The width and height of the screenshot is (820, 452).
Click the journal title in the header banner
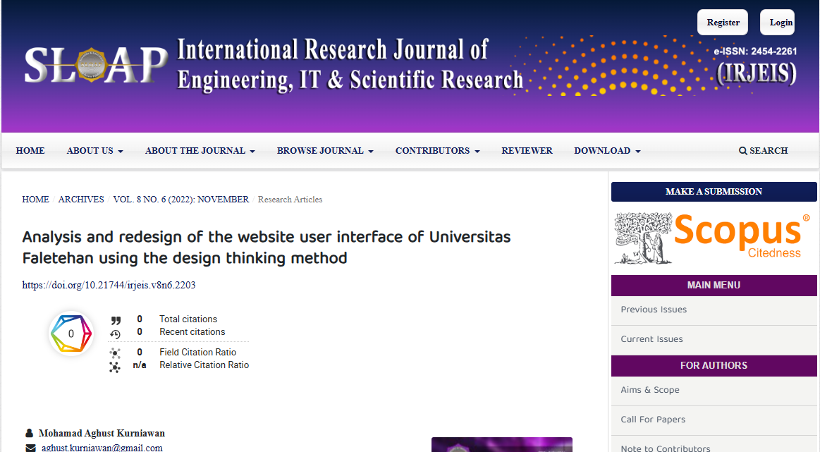[x=350, y=65]
